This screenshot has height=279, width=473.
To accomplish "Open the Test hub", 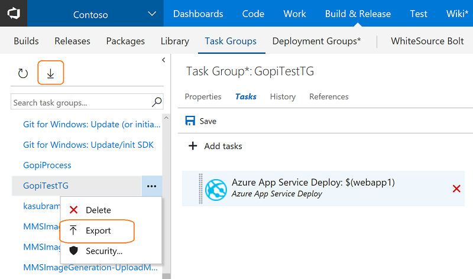I will pyautogui.click(x=419, y=14).
